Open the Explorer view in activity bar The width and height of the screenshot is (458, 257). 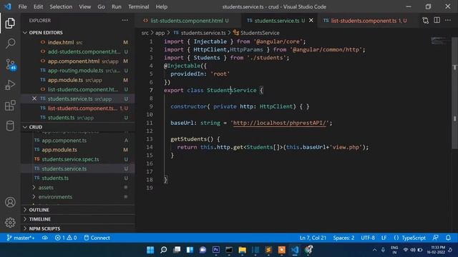(10, 24)
